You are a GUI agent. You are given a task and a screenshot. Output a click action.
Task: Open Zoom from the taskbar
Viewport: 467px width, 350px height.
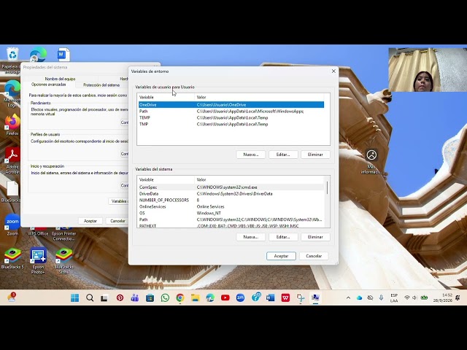(x=240, y=297)
